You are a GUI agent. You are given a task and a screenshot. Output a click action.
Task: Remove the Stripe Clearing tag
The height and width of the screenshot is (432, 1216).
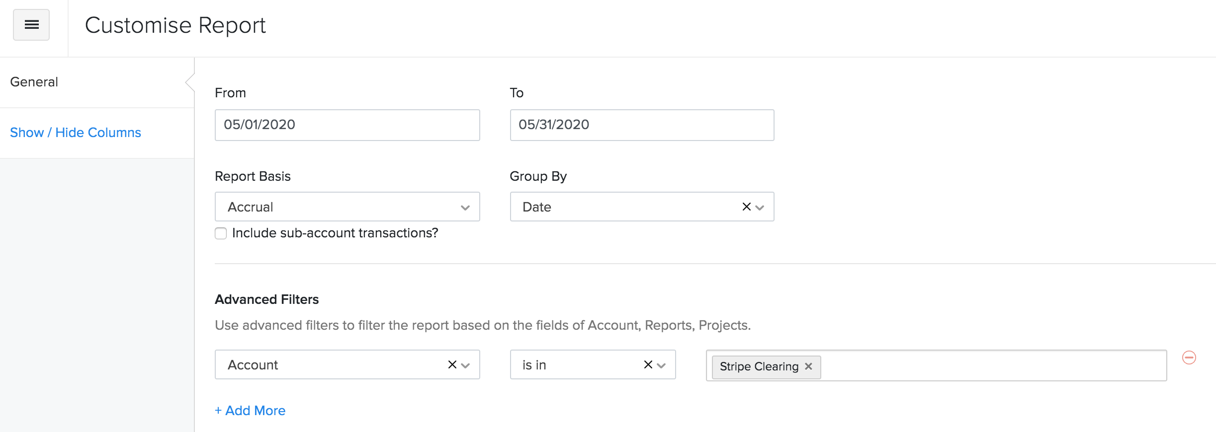808,366
